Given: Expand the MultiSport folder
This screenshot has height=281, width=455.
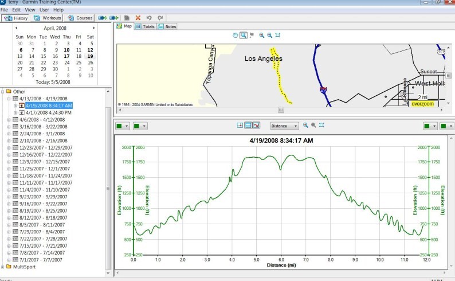Looking at the screenshot, I should click(x=3, y=267).
